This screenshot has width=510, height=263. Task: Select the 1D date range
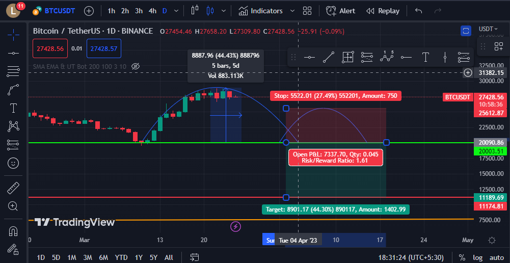point(41,257)
